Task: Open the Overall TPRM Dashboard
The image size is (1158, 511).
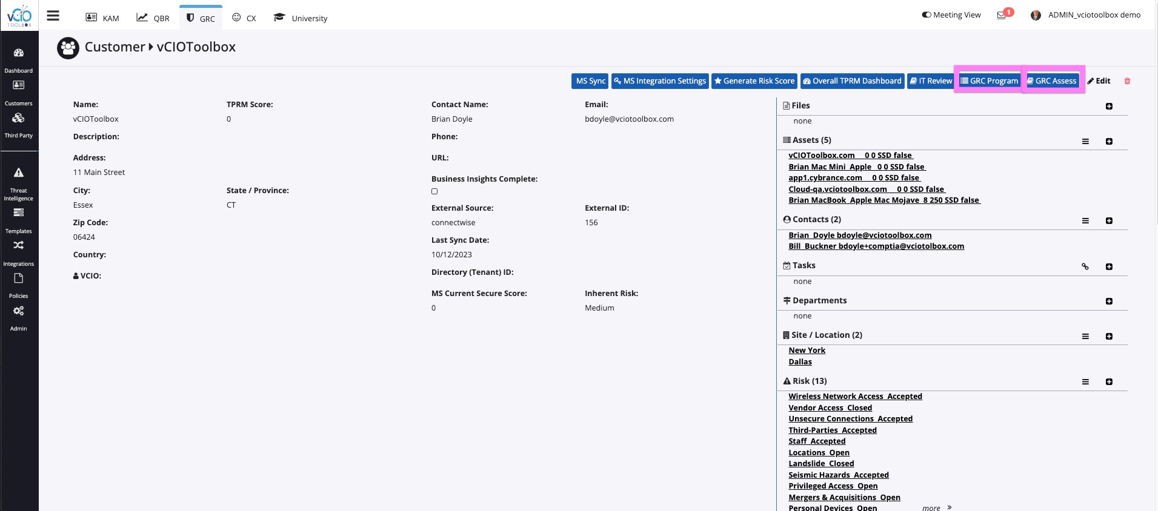Action: tap(852, 81)
